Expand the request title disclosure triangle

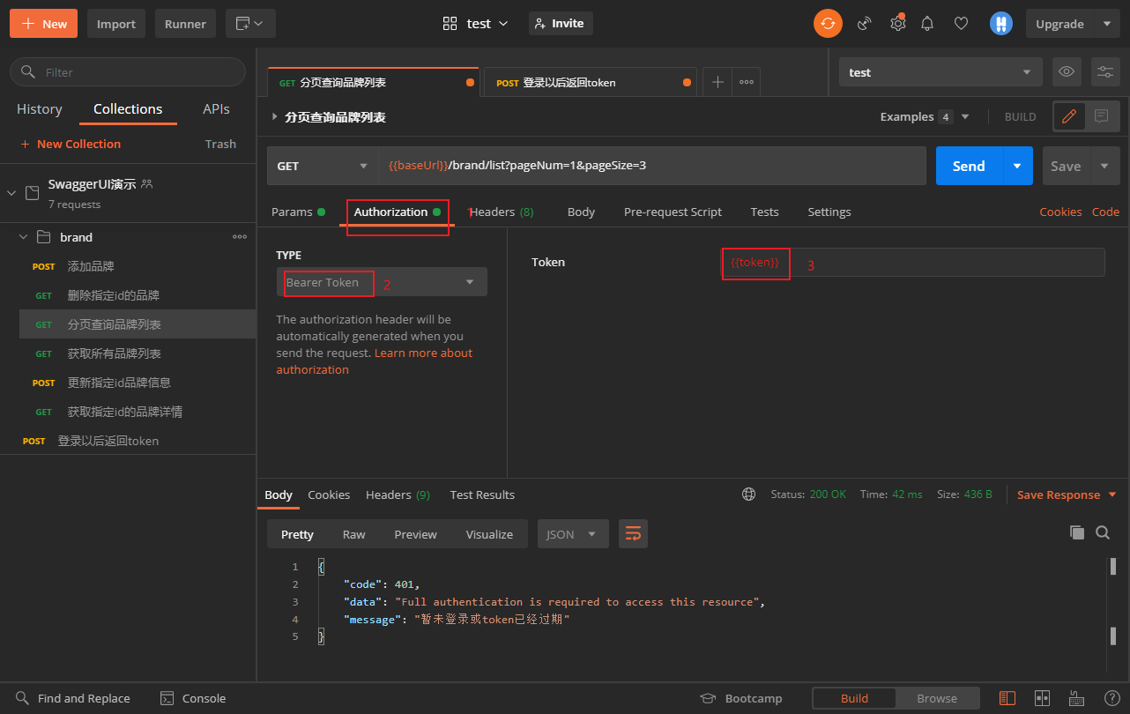(275, 117)
